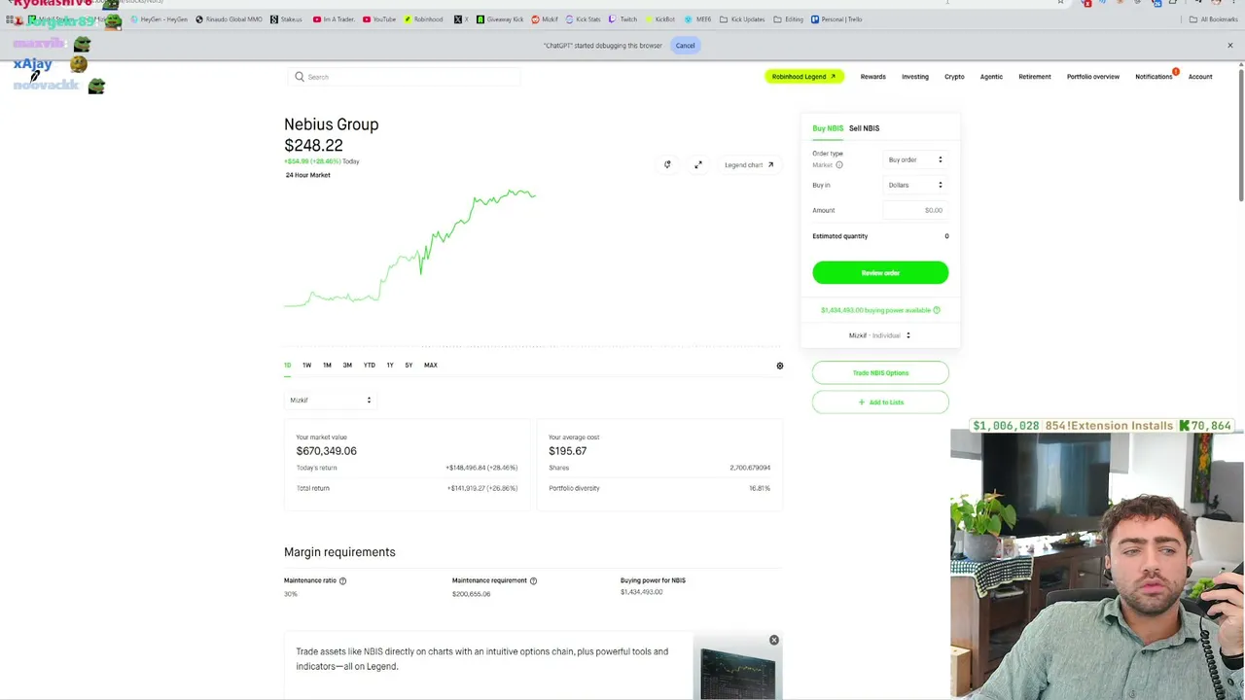Image resolution: width=1245 pixels, height=700 pixels.
Task: Open the All Bookmarks folder
Action: coord(1213,19)
